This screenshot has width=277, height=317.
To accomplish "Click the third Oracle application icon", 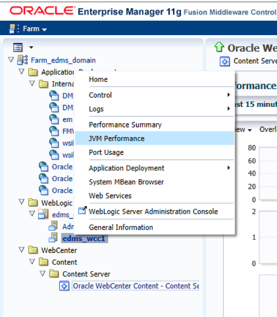I will pyautogui.click(x=43, y=190).
